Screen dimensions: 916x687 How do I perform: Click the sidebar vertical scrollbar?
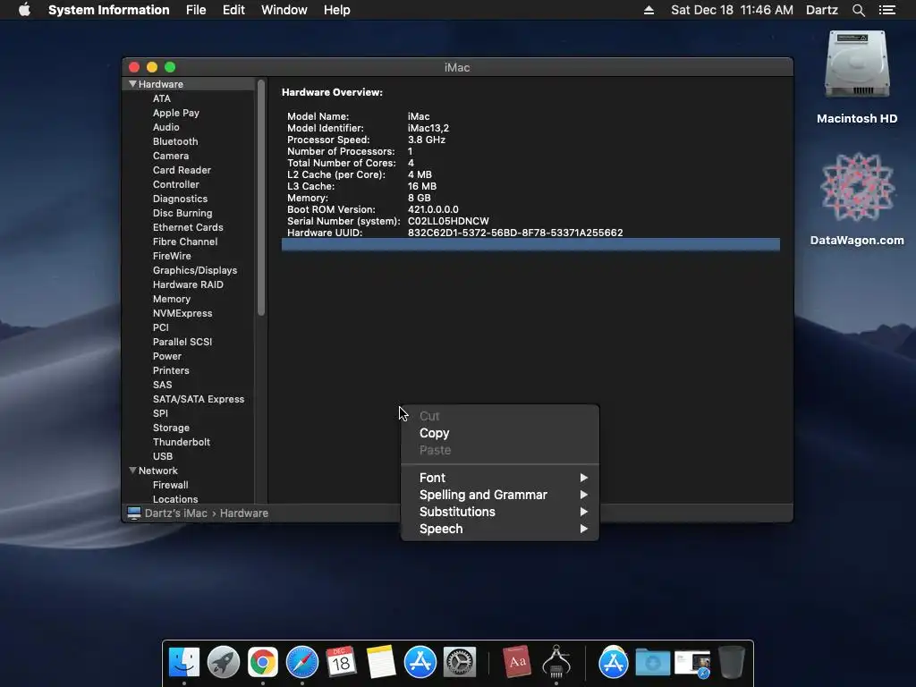pyautogui.click(x=261, y=199)
